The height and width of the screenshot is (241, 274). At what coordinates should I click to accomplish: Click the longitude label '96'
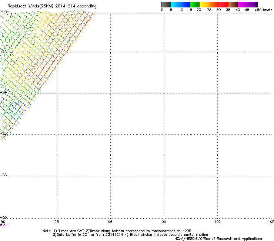pos(110,222)
